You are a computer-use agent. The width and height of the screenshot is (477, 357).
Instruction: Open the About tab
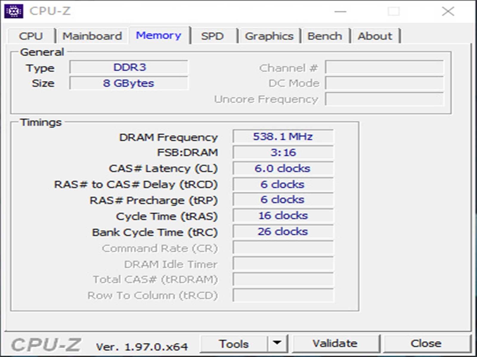[x=375, y=36]
